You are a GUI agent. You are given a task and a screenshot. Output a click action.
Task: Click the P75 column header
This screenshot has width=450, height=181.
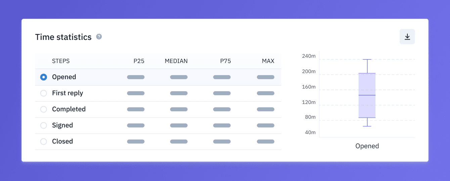[x=225, y=61]
